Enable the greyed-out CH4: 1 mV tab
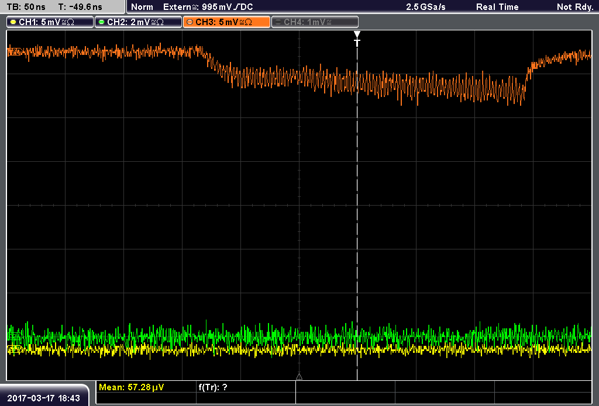 [x=315, y=22]
